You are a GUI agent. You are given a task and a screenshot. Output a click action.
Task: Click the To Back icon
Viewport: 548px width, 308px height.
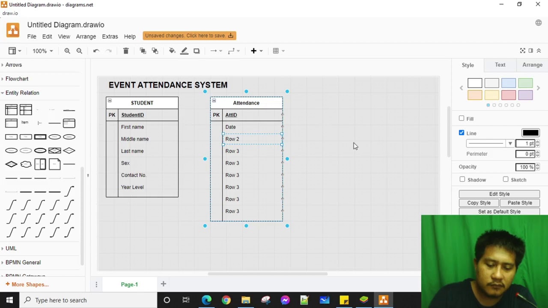pos(155,51)
